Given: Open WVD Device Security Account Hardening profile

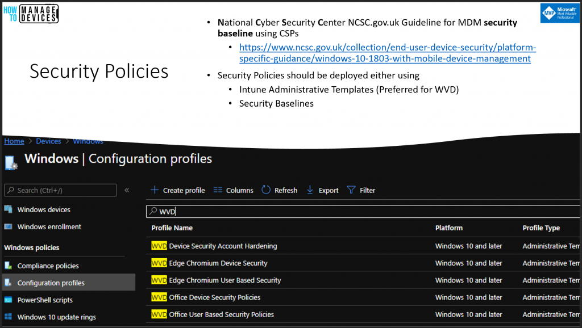Looking at the screenshot, I should click(214, 246).
